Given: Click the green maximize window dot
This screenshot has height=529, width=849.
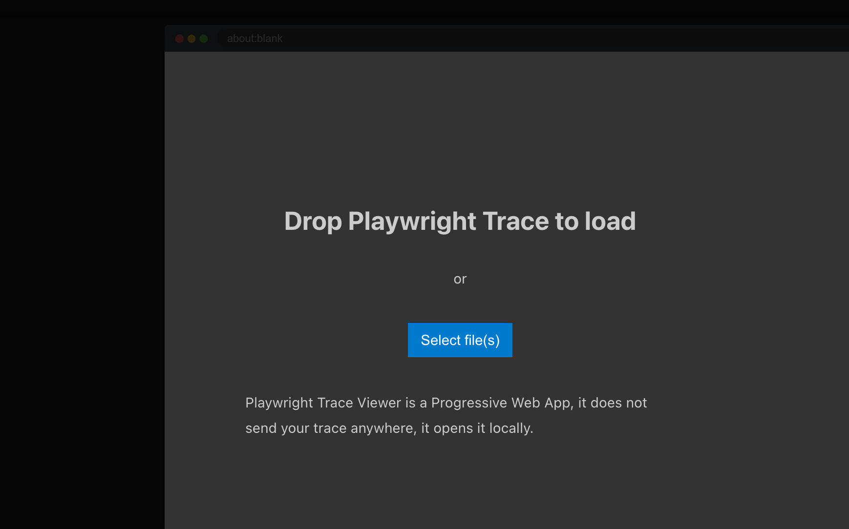Looking at the screenshot, I should [204, 39].
